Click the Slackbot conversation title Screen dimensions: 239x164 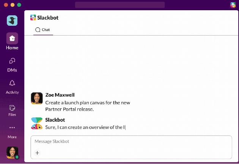pos(48,17)
